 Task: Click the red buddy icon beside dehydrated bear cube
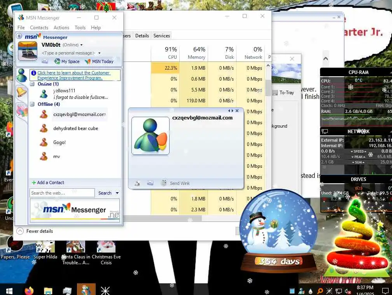click(44, 128)
